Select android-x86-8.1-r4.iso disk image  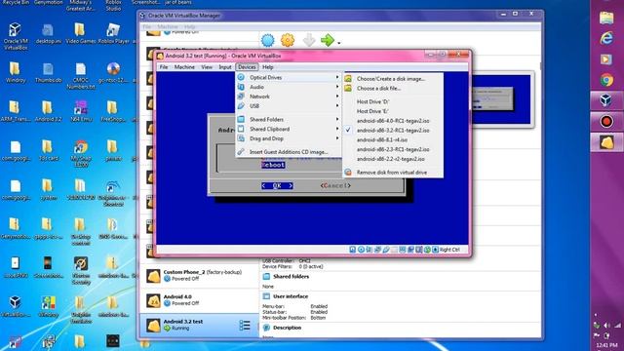393,139
